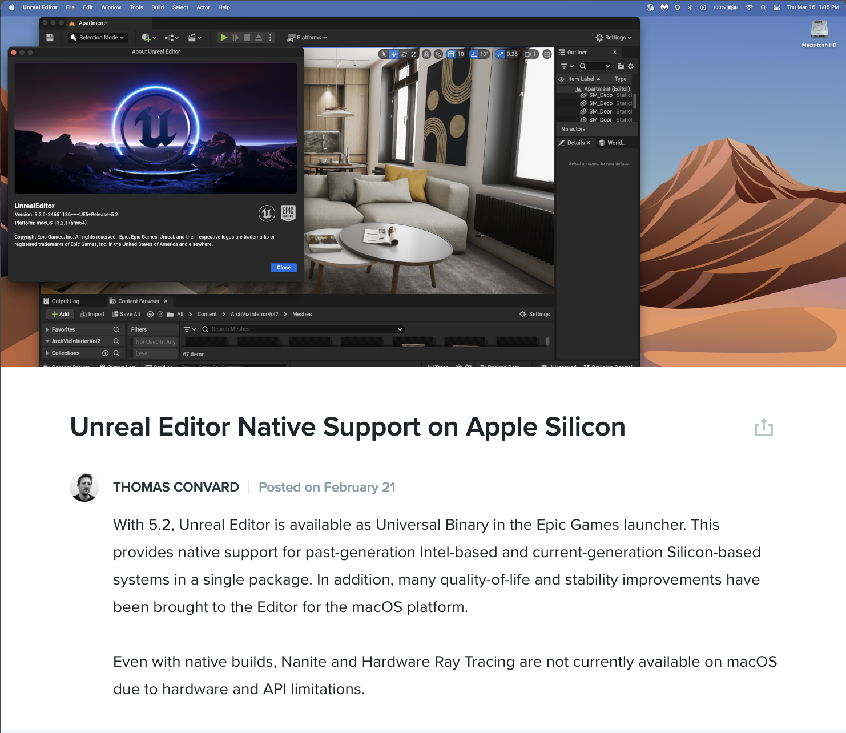The width and height of the screenshot is (846, 733).
Task: Open the Build menu in menu bar
Action: tap(158, 7)
